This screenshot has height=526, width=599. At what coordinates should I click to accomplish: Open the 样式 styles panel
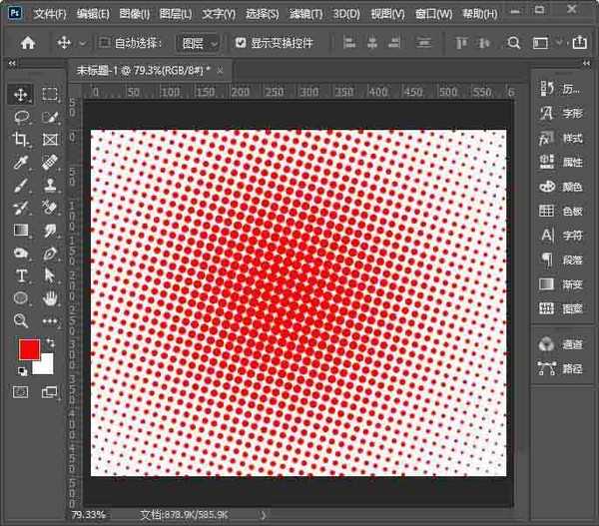pyautogui.click(x=561, y=138)
